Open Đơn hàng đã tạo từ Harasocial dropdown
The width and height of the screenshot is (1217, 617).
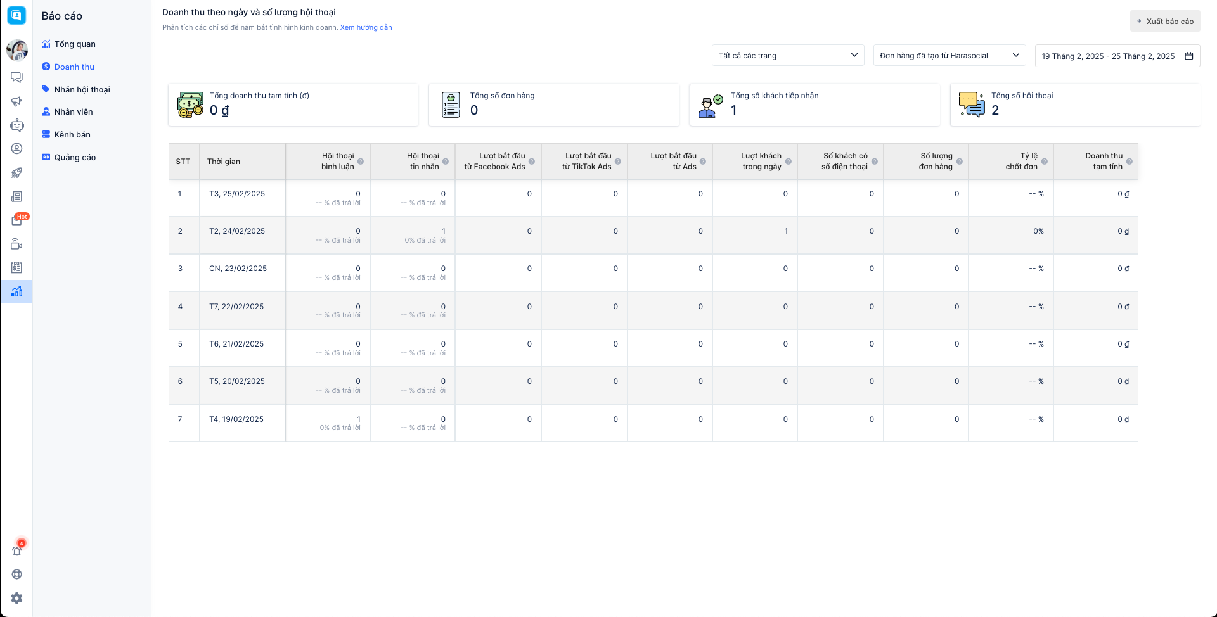click(x=949, y=56)
